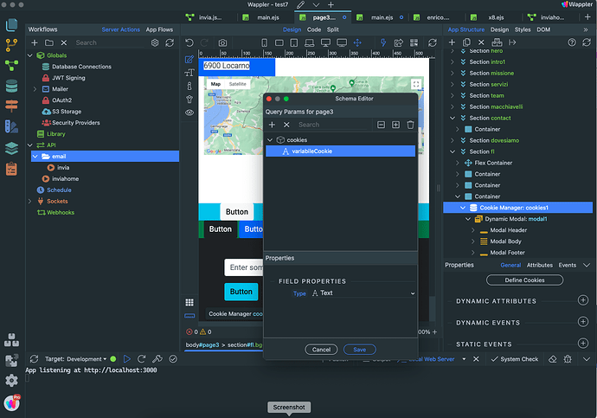Viewport: 597px width, 418px height.
Task: Switch to Code view
Action: tap(314, 29)
